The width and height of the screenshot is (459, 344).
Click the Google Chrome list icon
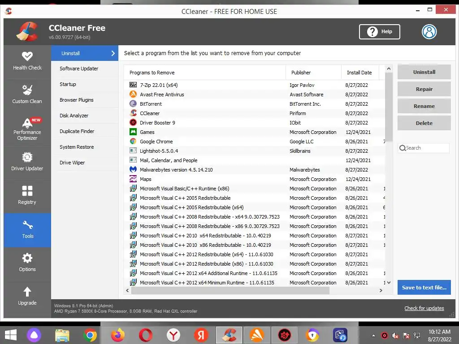133,141
